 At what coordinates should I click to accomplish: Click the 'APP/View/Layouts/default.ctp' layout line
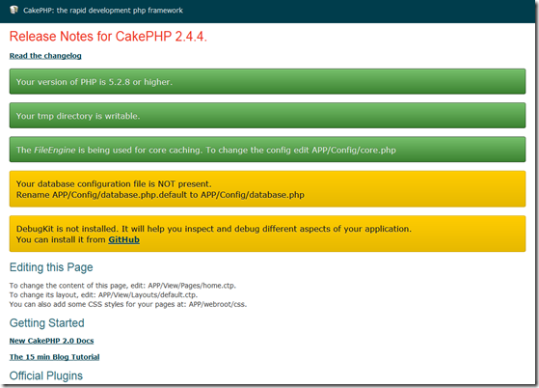103,294
